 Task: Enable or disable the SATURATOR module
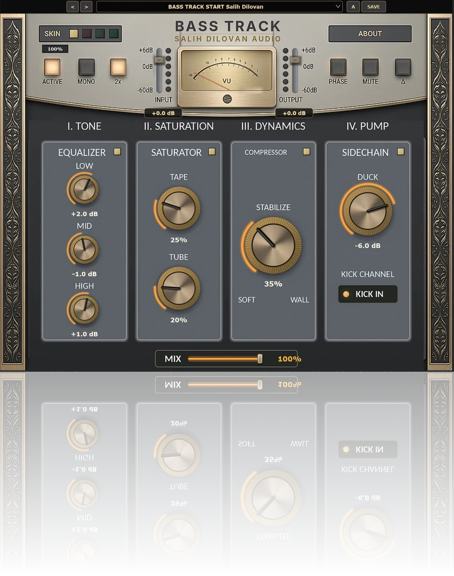[x=212, y=152]
